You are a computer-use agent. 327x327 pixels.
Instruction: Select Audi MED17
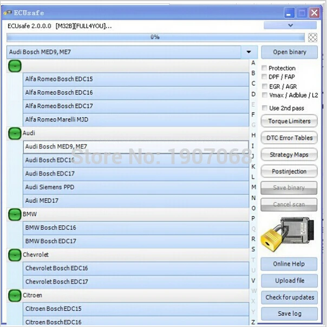coord(136,201)
